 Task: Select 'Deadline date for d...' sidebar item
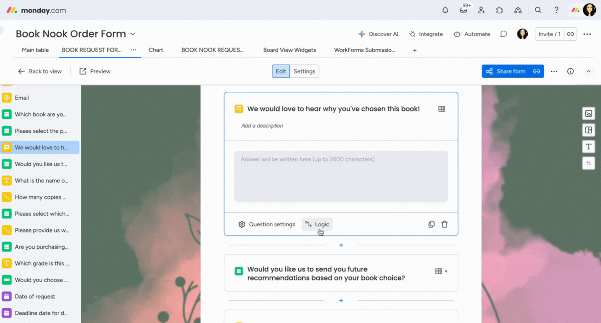(40, 313)
